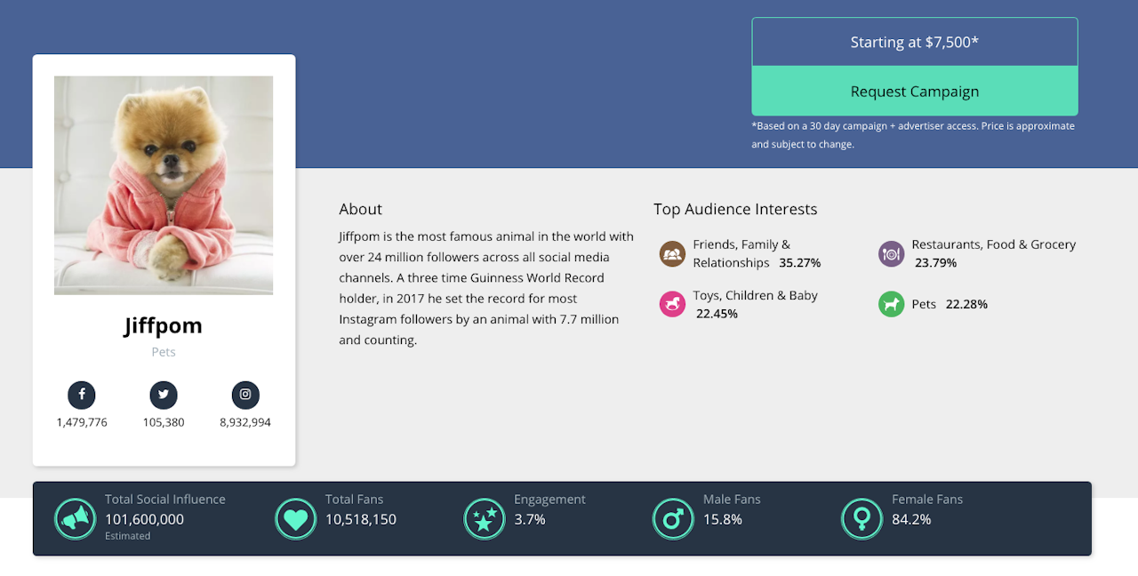Image resolution: width=1138 pixels, height=576 pixels.
Task: Click the Starting at $7,500 price box
Action: pos(914,42)
